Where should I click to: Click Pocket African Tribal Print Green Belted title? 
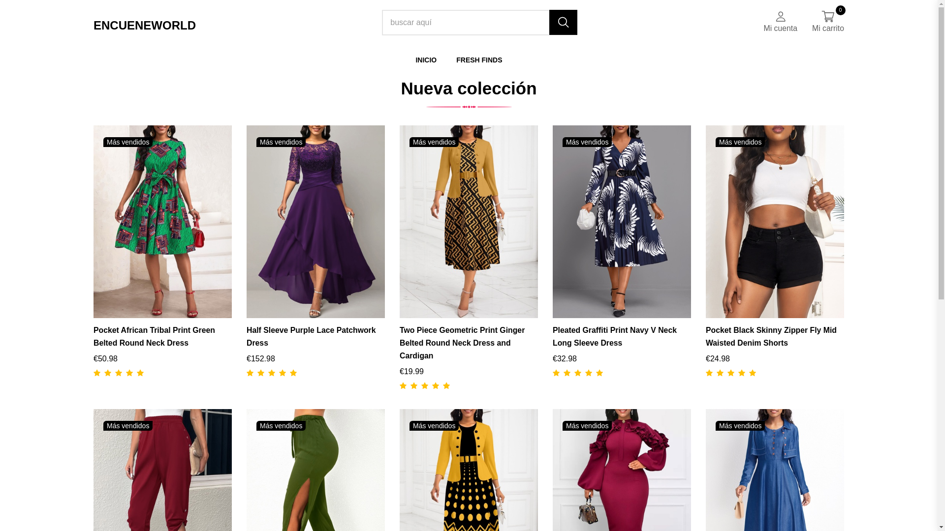(154, 337)
